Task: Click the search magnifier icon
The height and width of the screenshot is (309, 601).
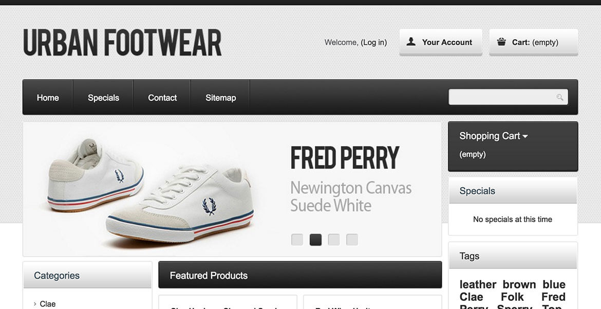Action: tap(559, 97)
